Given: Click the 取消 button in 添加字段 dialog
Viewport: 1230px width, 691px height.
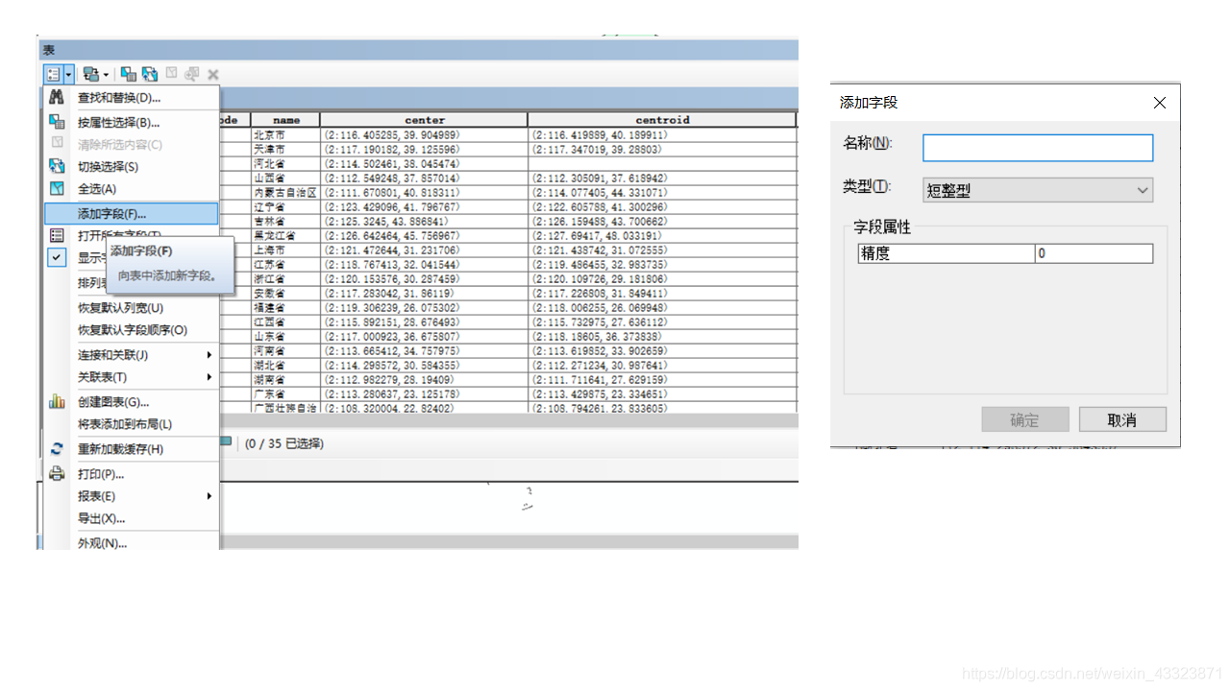Looking at the screenshot, I should tap(1122, 419).
